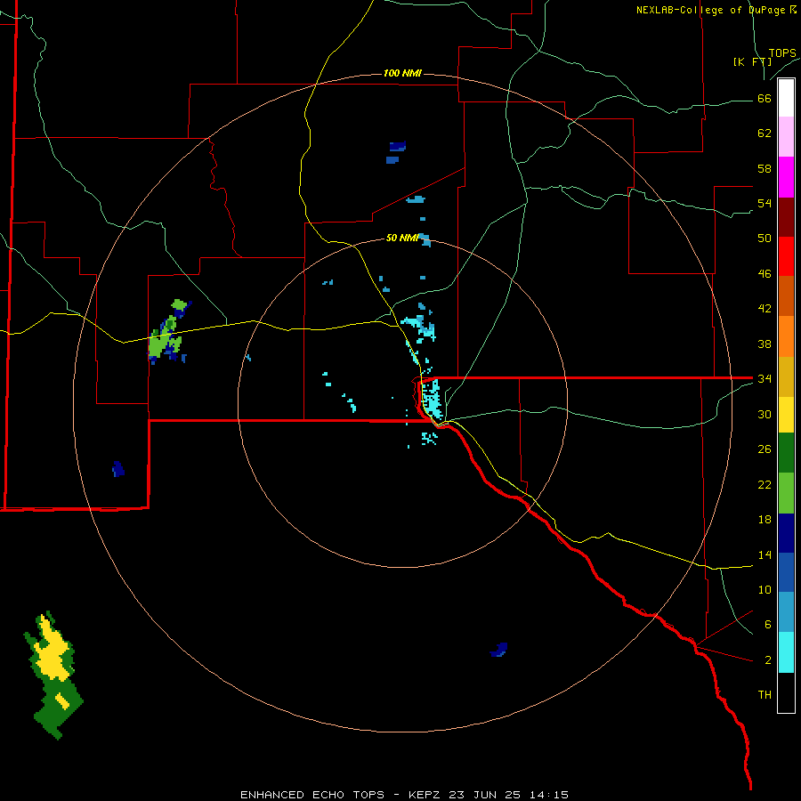Click the [K FT] units label
This screenshot has height=801, width=801.
[752, 61]
